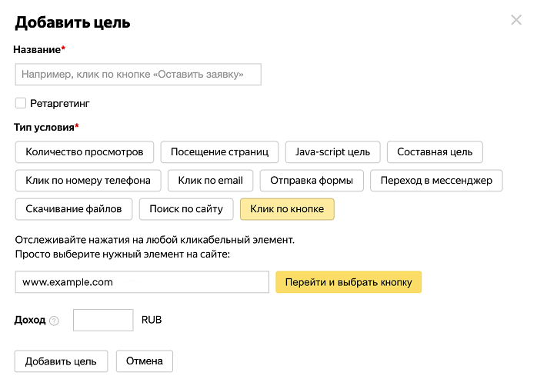Select Поиск по сайту condition type
537x389 pixels.
[186, 209]
